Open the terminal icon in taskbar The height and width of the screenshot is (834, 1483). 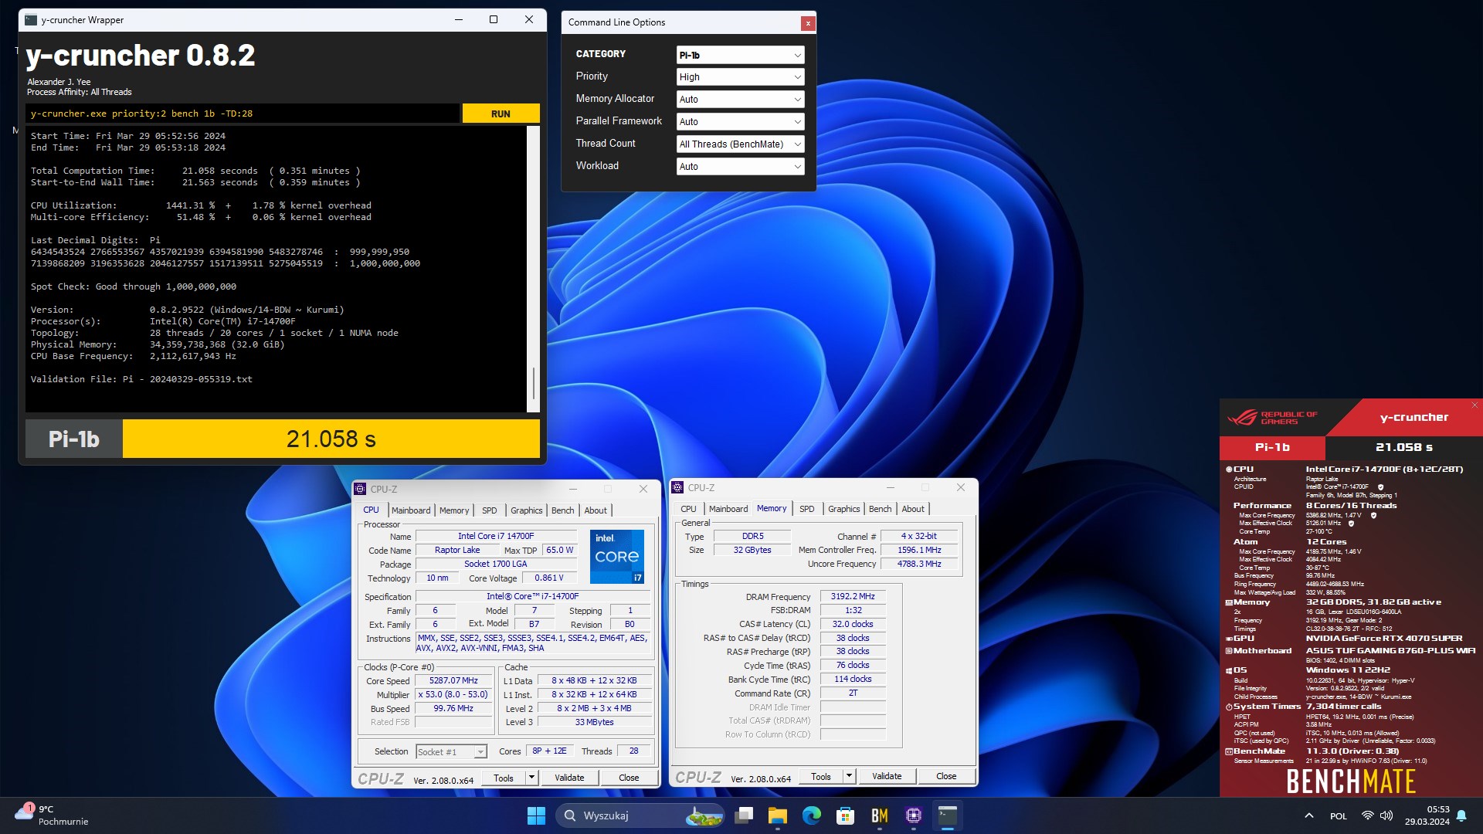pos(948,815)
